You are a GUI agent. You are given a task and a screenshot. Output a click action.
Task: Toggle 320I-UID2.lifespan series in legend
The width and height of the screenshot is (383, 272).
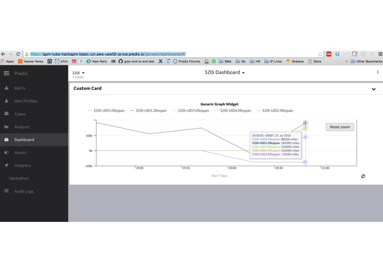pos(275,111)
